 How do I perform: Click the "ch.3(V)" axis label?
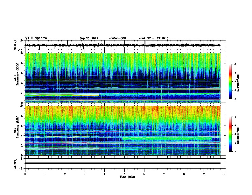point(15,163)
